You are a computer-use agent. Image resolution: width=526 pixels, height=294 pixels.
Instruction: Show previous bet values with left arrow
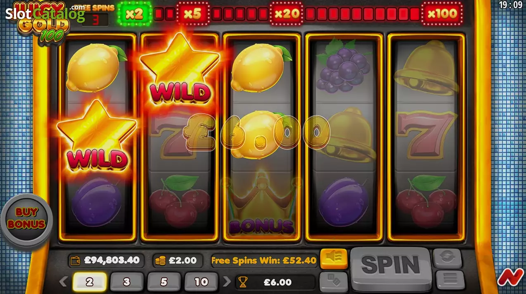64,282
